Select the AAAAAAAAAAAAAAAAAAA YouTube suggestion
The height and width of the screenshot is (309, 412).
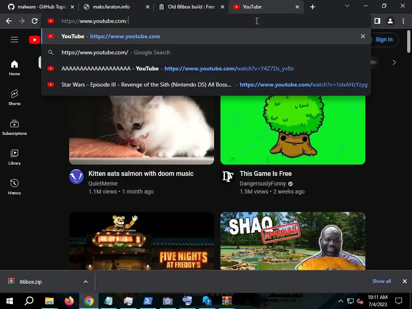(206, 68)
